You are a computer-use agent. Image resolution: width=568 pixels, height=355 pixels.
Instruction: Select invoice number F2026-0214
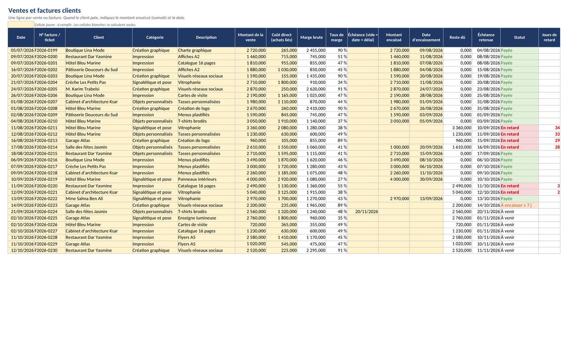tap(49, 147)
